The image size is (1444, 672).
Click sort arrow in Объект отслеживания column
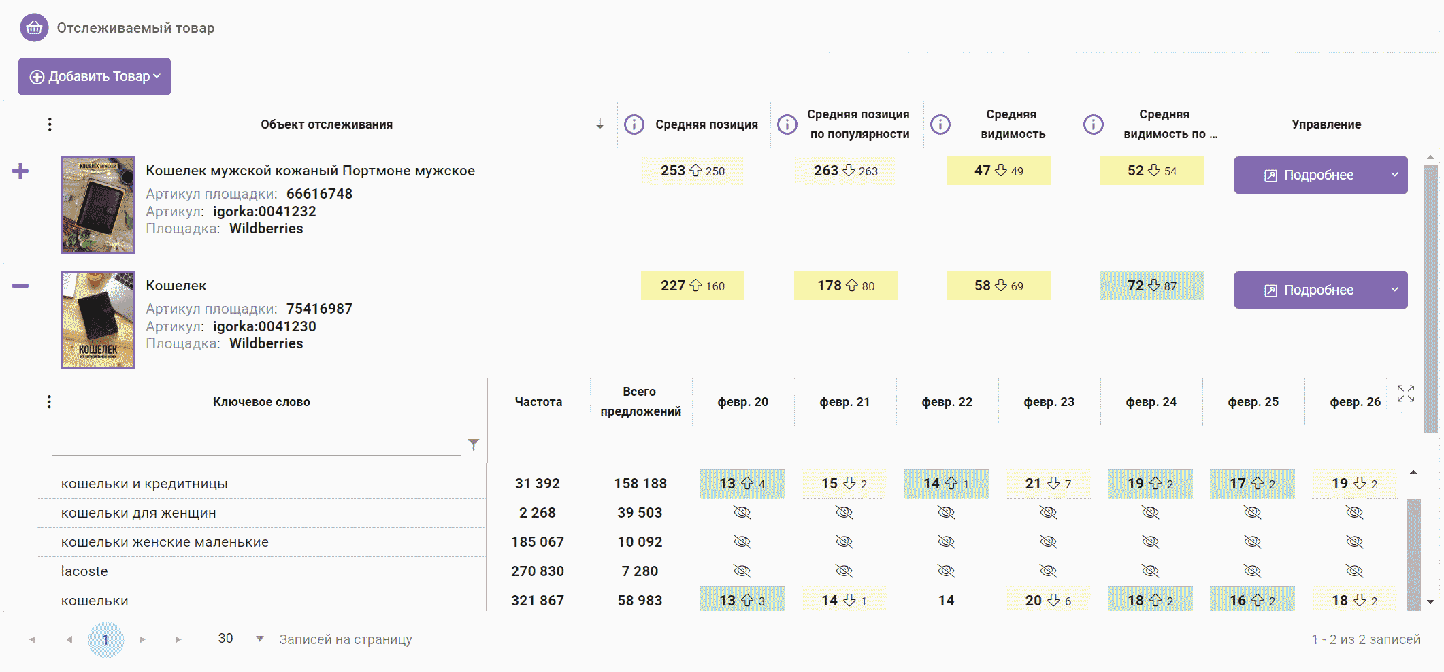click(600, 124)
